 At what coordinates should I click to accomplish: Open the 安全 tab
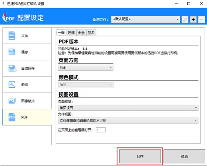point(81,33)
